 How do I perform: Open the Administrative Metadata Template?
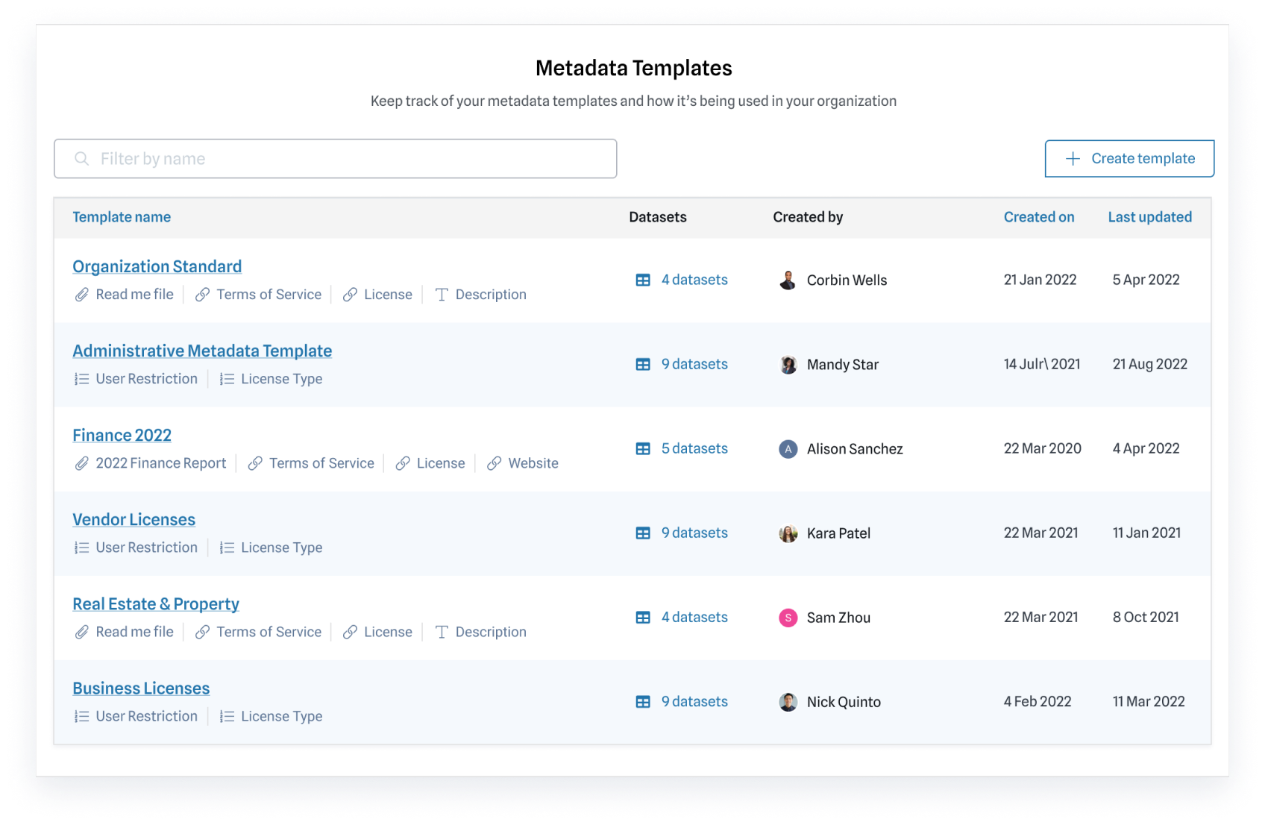point(202,351)
